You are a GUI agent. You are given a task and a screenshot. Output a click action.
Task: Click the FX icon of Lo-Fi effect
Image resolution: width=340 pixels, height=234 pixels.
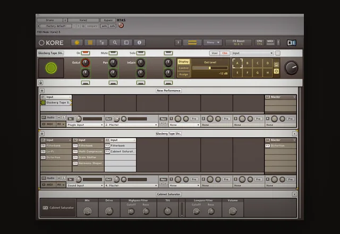tap(43, 152)
